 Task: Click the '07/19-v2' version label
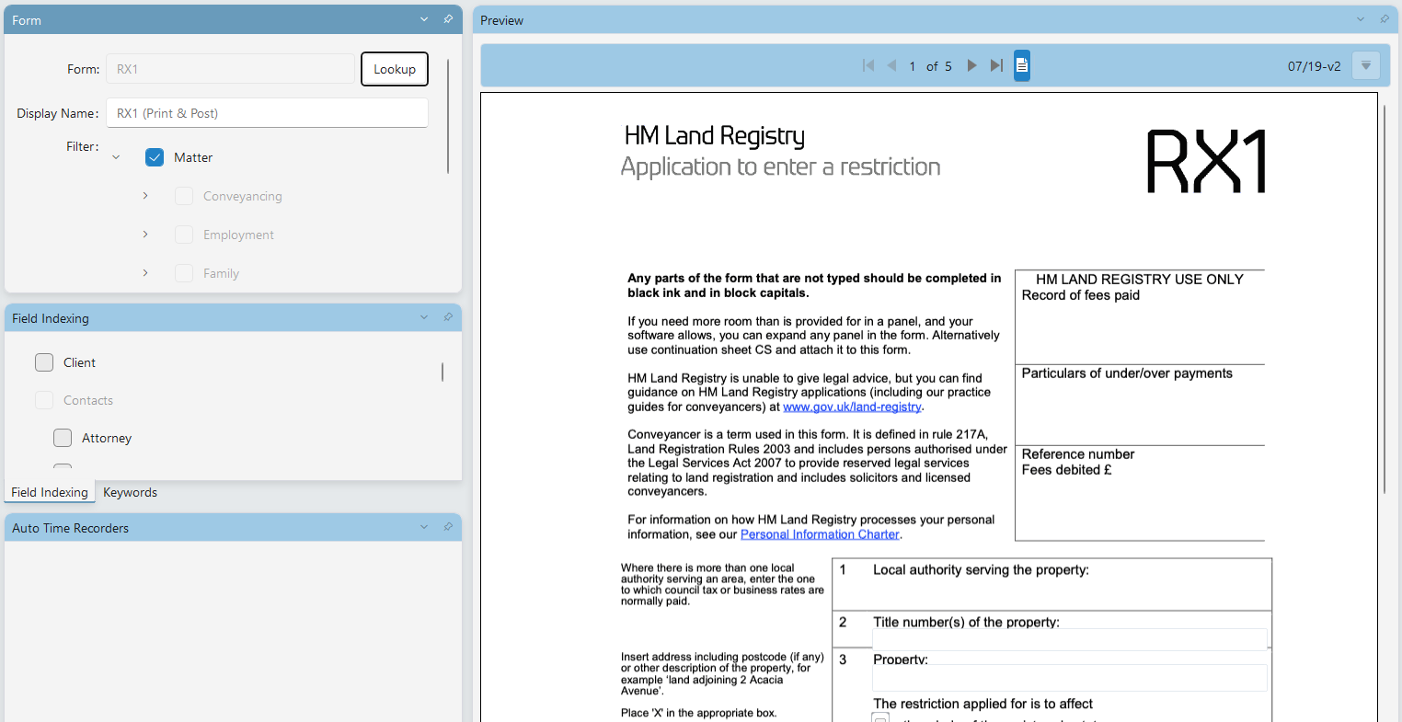[1315, 66]
